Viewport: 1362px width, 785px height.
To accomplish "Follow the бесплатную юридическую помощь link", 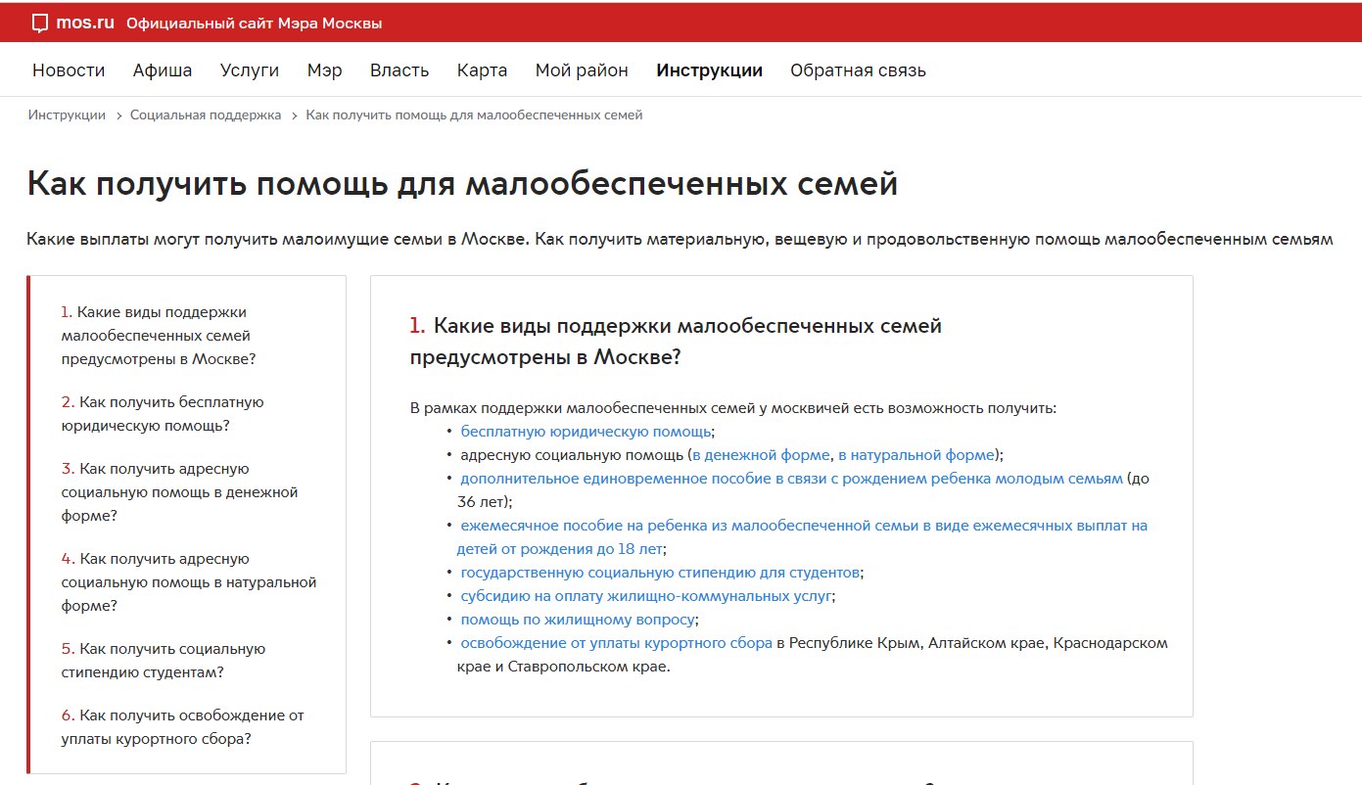I will 586,432.
